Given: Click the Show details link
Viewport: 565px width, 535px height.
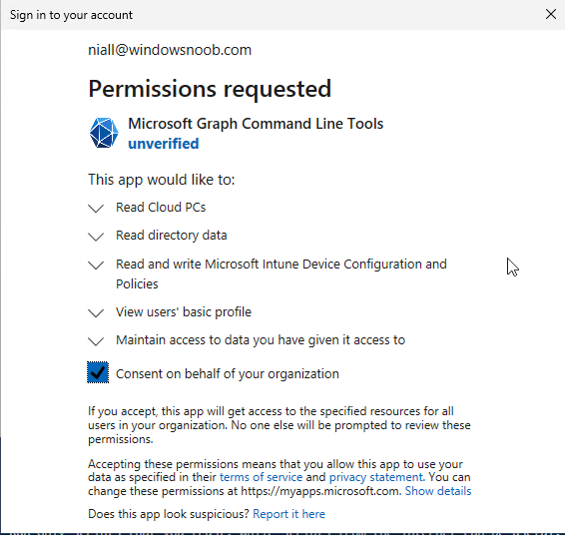Looking at the screenshot, I should [438, 491].
